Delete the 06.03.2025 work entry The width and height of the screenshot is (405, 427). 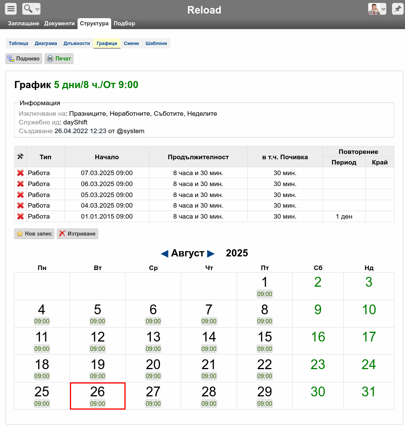click(20, 184)
